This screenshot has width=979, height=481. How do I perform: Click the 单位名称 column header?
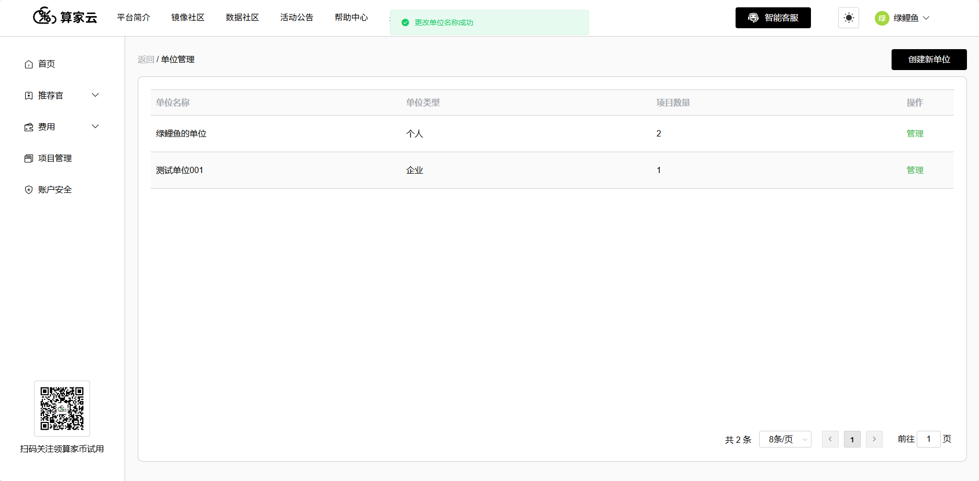click(173, 102)
